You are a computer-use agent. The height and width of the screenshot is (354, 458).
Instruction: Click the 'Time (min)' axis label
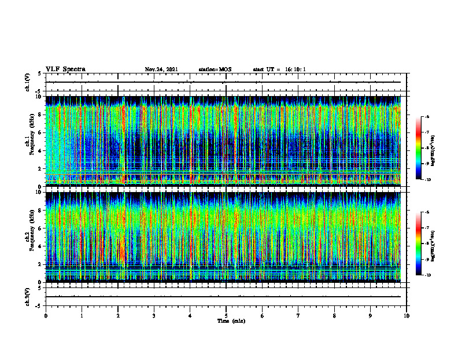pyautogui.click(x=231, y=321)
